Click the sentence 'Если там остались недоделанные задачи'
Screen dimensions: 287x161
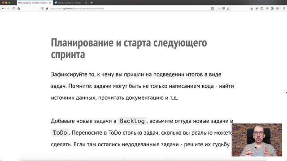pos(126,144)
